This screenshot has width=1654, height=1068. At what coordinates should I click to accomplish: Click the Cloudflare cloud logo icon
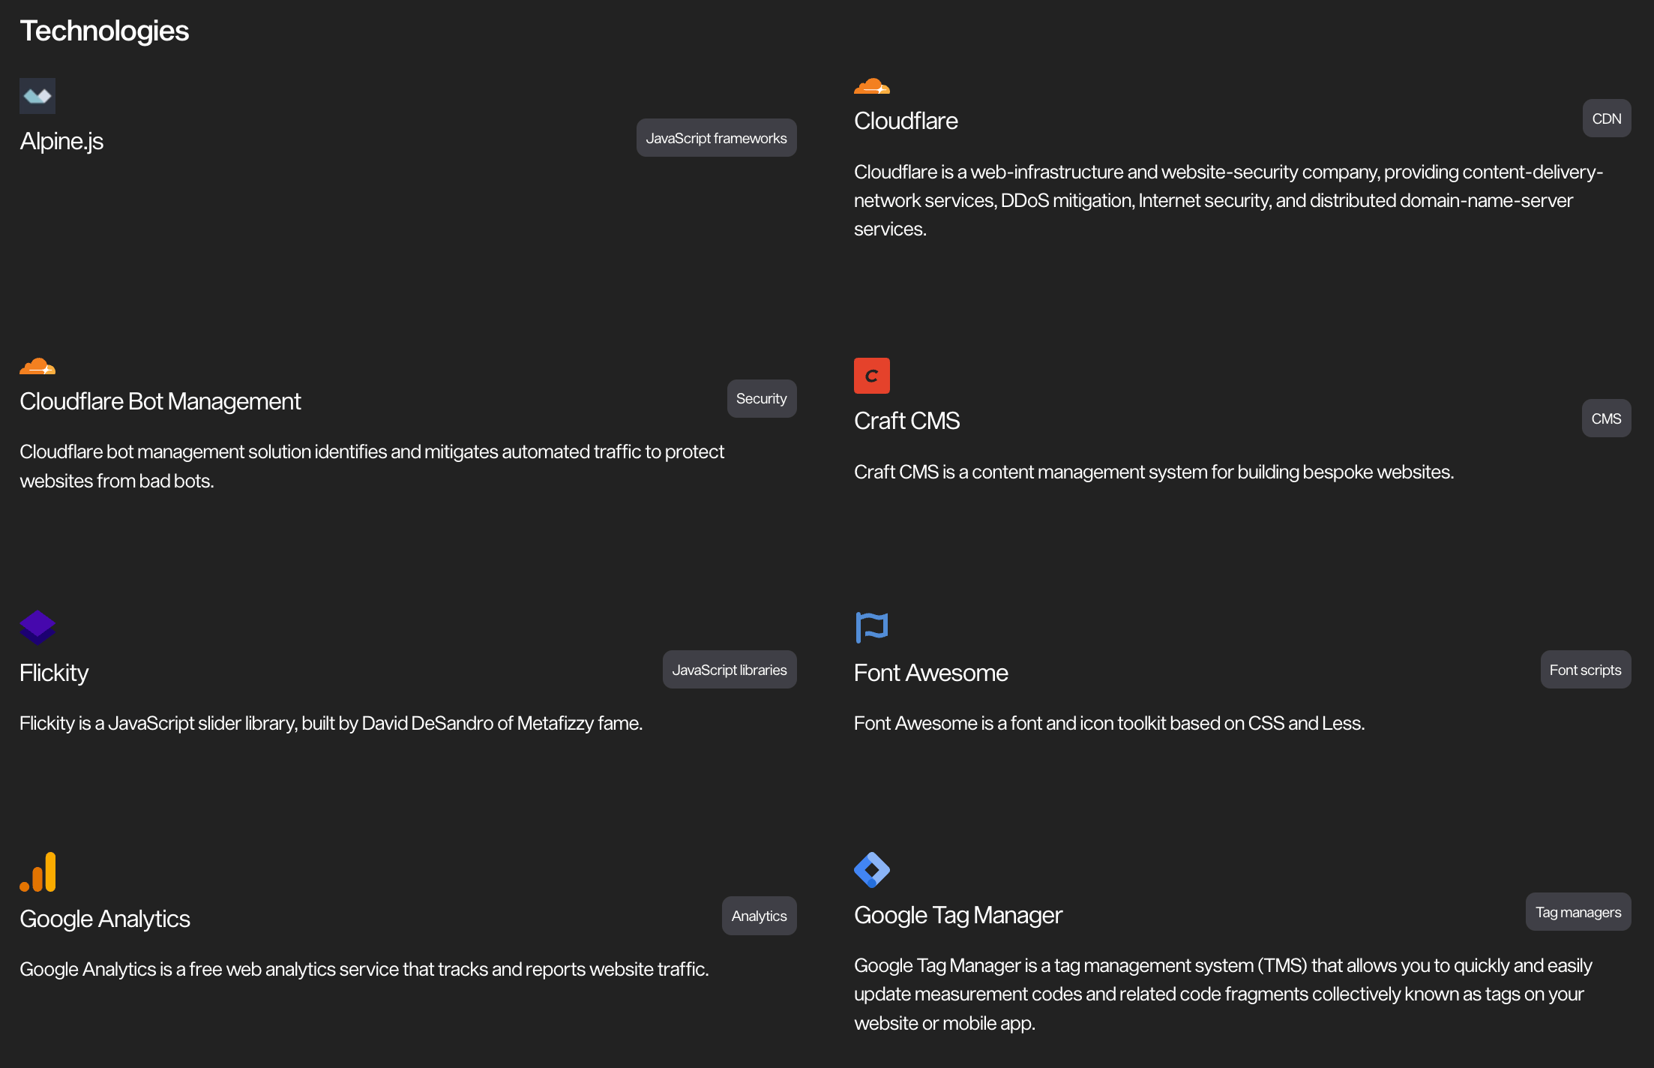(871, 85)
